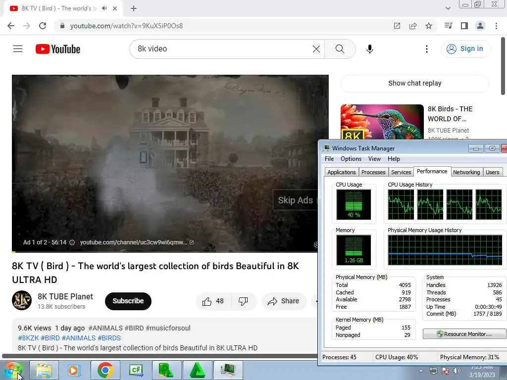The image size is (507, 380).
Task: Go back with browser back arrow
Action: tap(11, 26)
